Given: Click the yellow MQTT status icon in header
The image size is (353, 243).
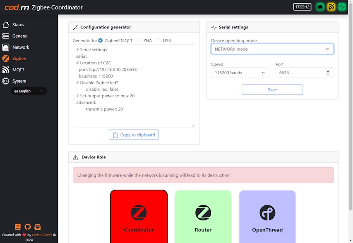Looking at the screenshot, I should coord(331,7).
